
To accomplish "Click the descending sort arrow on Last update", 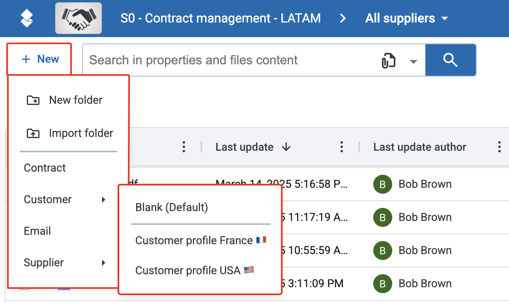I will (x=287, y=147).
